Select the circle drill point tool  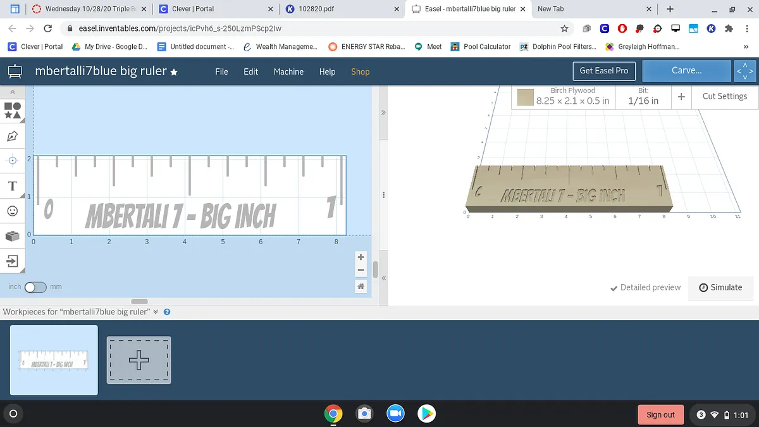13,161
